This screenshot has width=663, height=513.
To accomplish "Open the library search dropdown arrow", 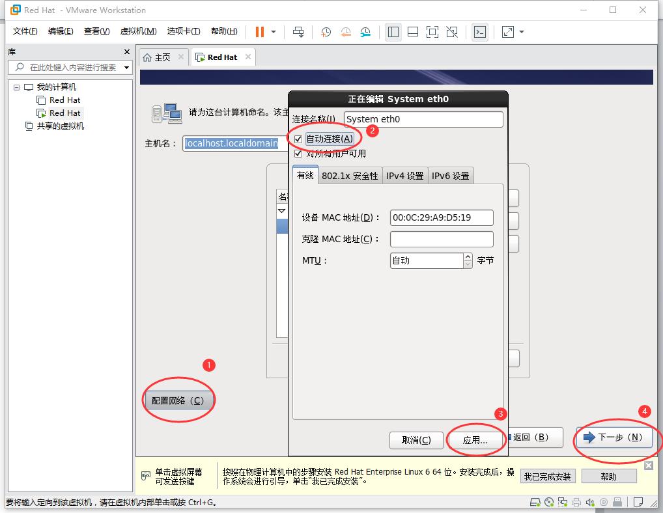I will 126,67.
